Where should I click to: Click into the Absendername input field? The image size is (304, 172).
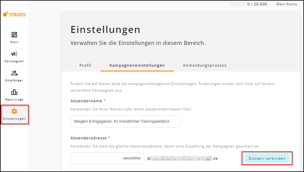pos(126,121)
